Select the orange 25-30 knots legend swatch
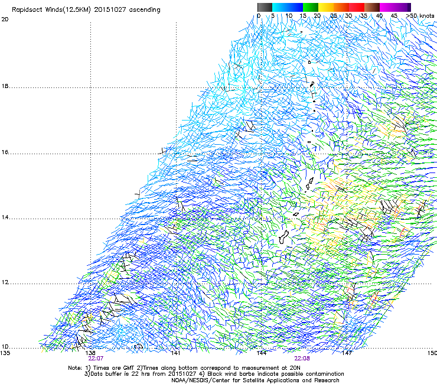437x384 pixels. pos(341,7)
